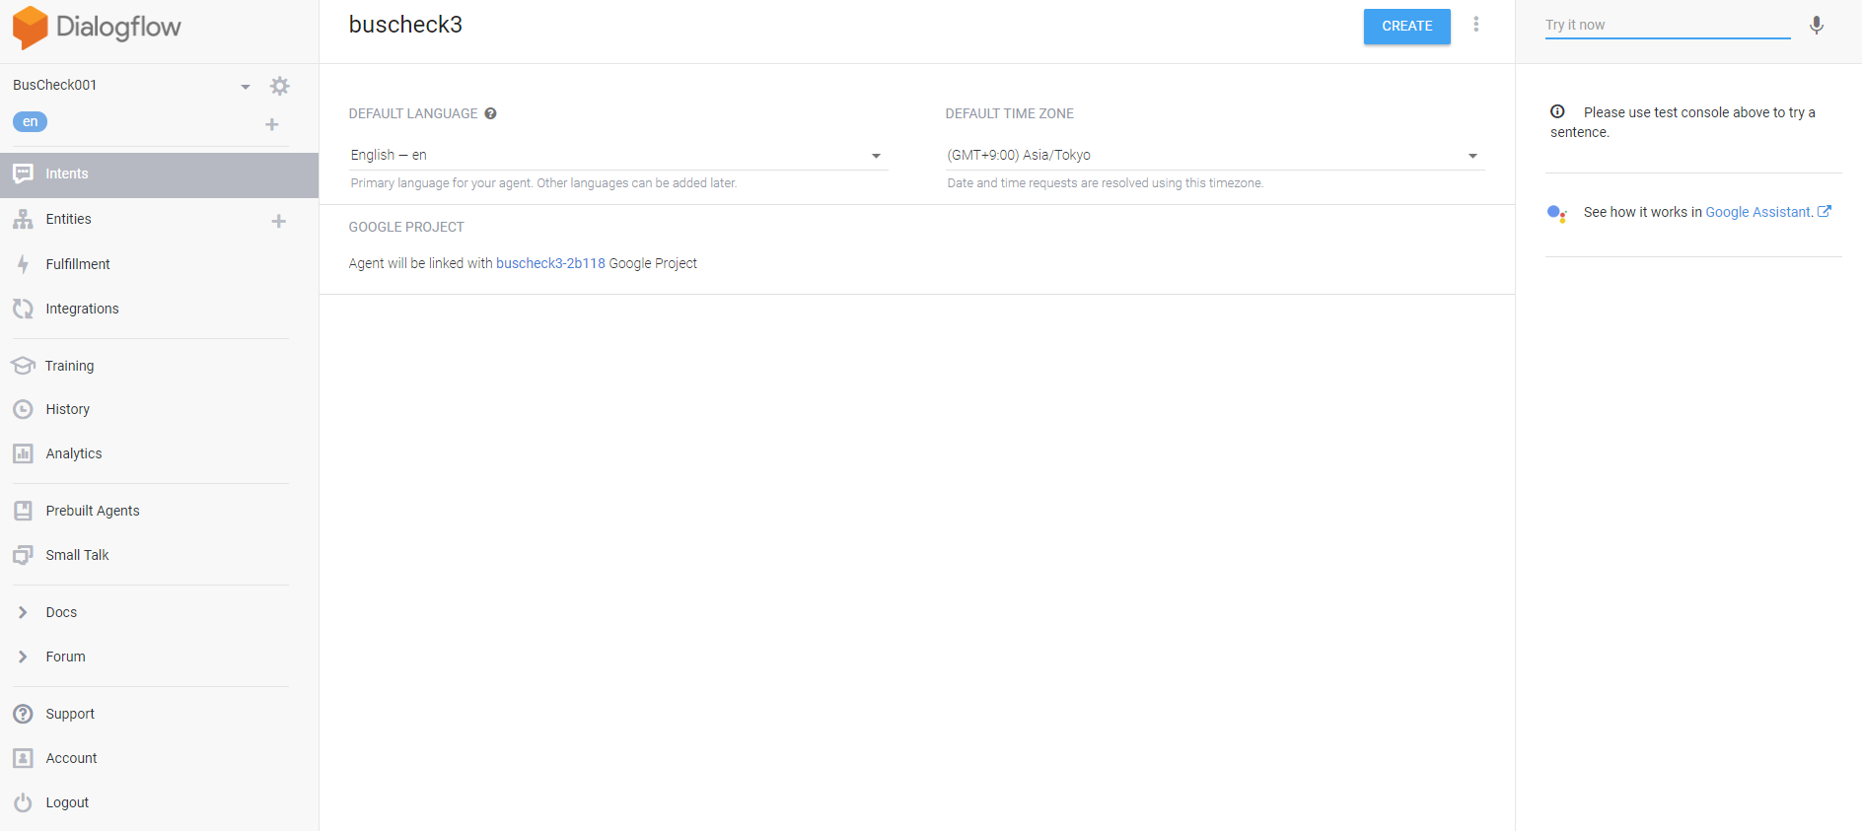
Task: Click the Google Assistant logo icon
Action: click(x=1557, y=213)
